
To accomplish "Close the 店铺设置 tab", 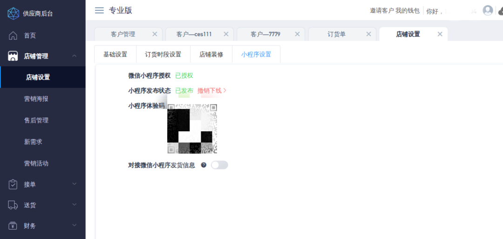I will [440, 34].
